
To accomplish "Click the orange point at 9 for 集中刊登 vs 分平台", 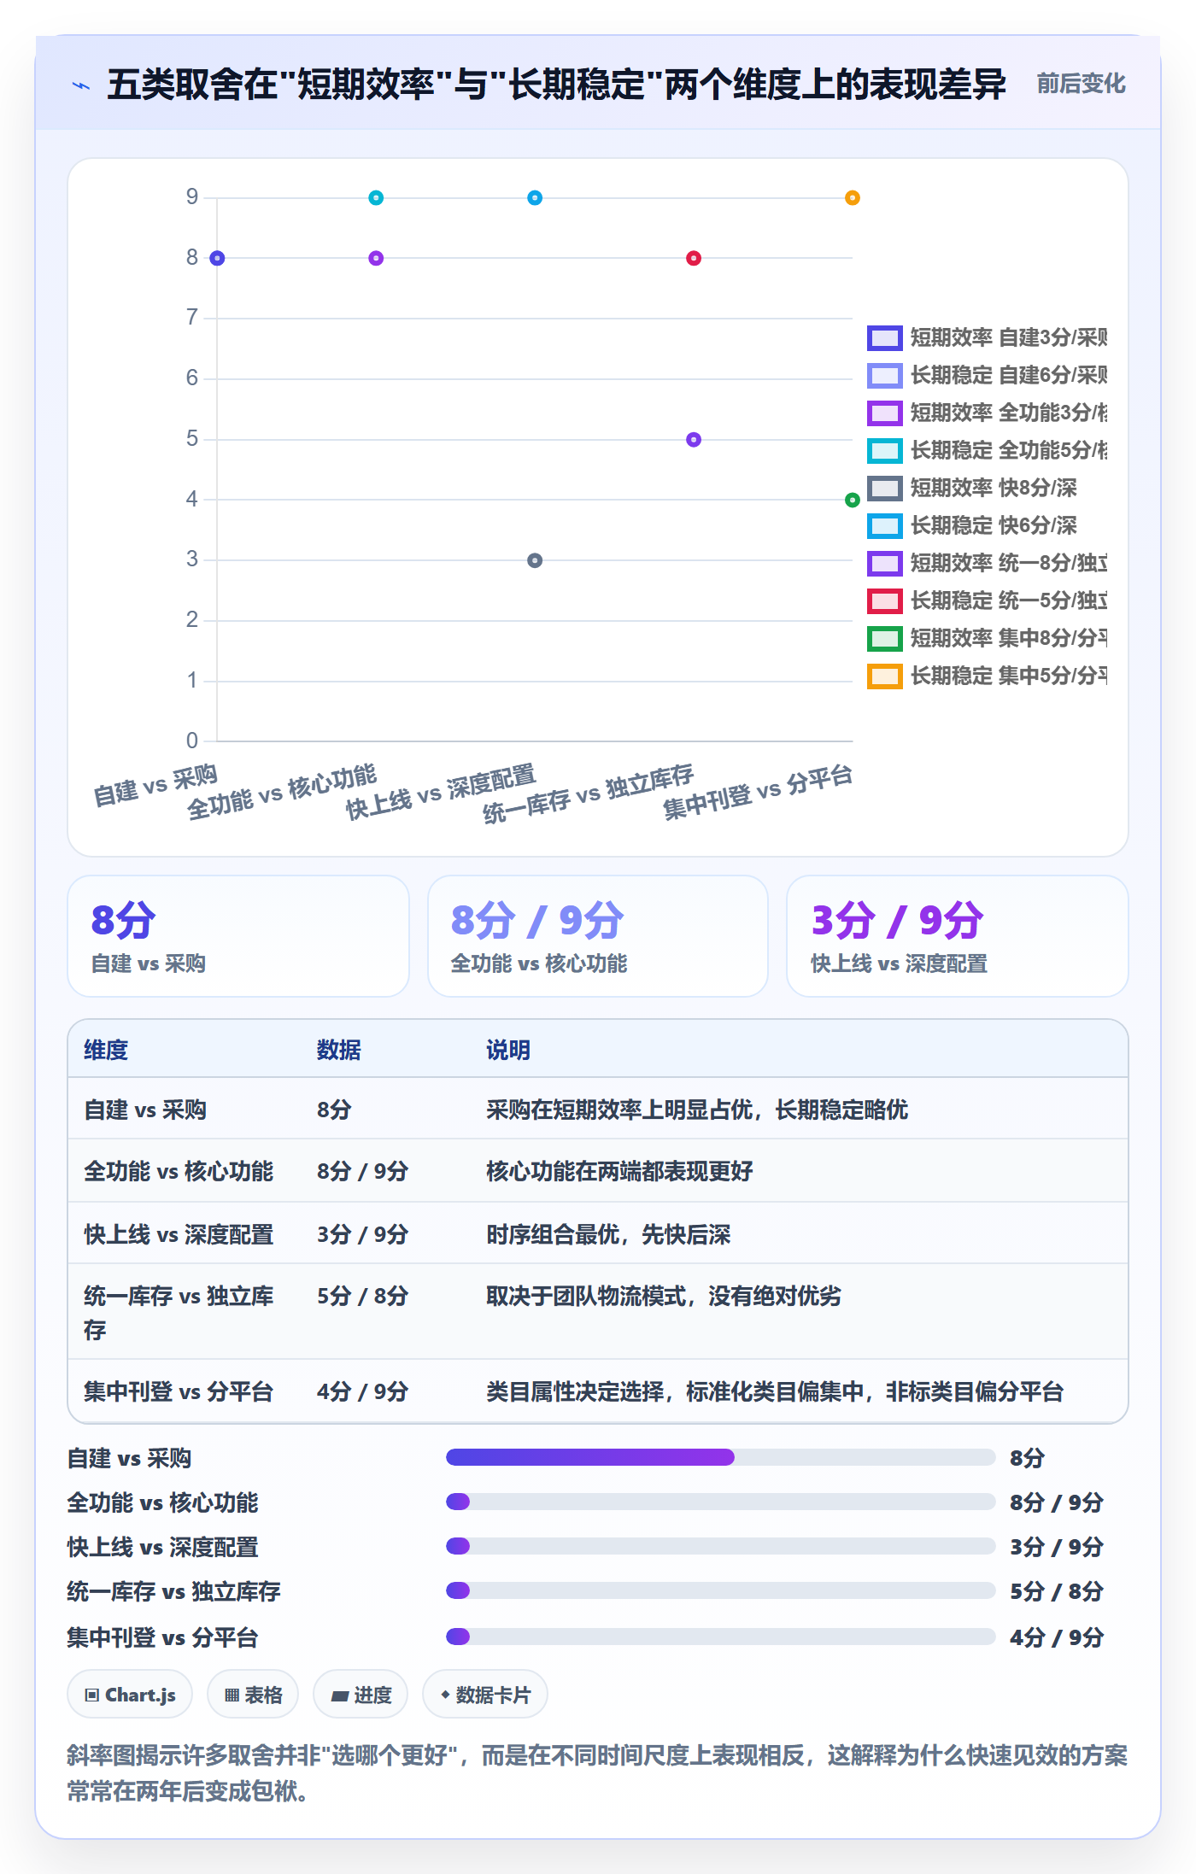I will click(853, 198).
